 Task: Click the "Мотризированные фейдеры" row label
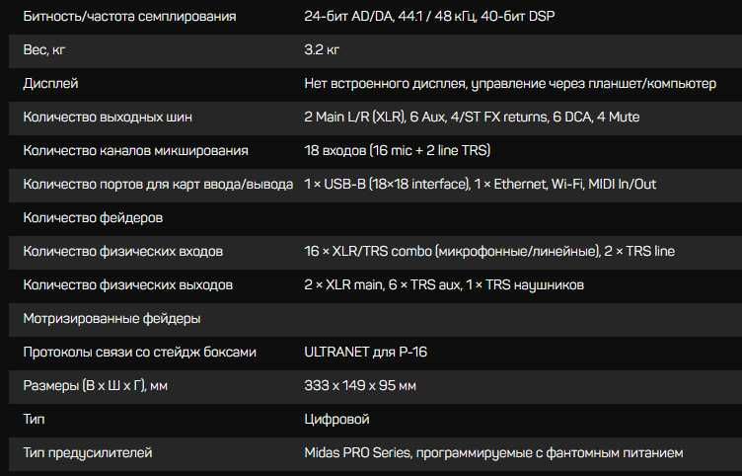(111, 318)
